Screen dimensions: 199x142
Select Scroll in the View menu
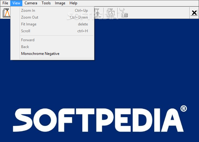[x=52, y=31]
